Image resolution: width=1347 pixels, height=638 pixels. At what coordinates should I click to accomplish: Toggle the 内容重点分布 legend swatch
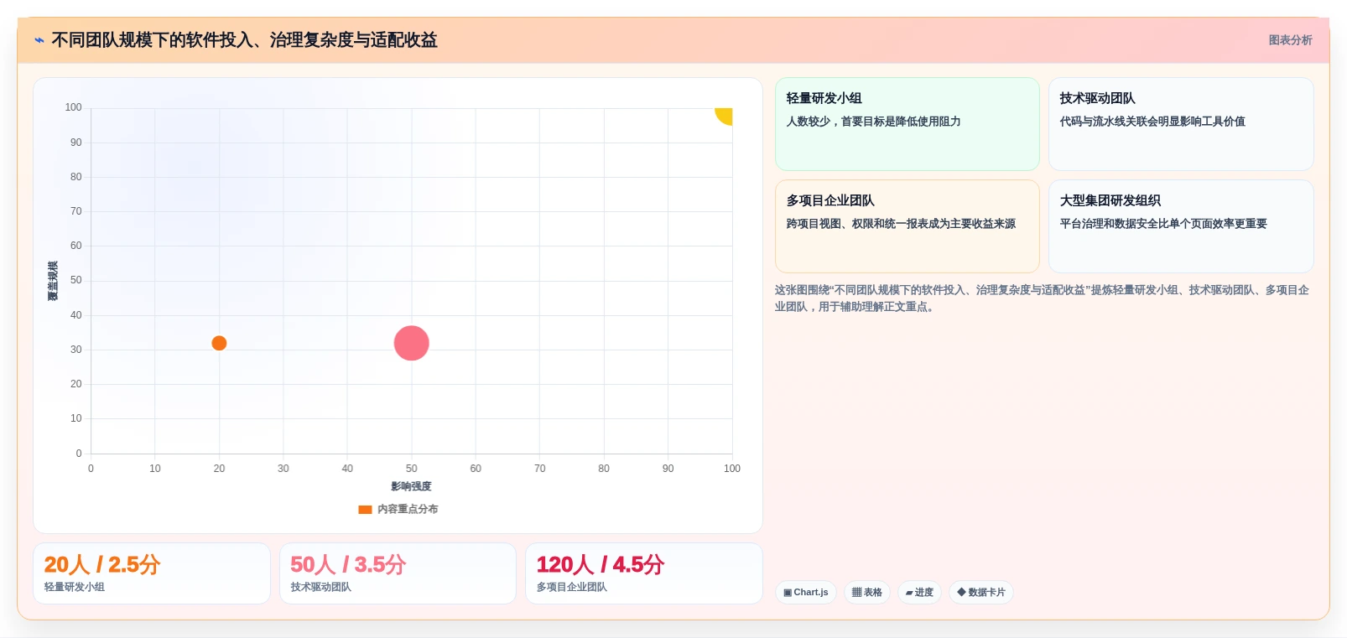[x=365, y=510]
